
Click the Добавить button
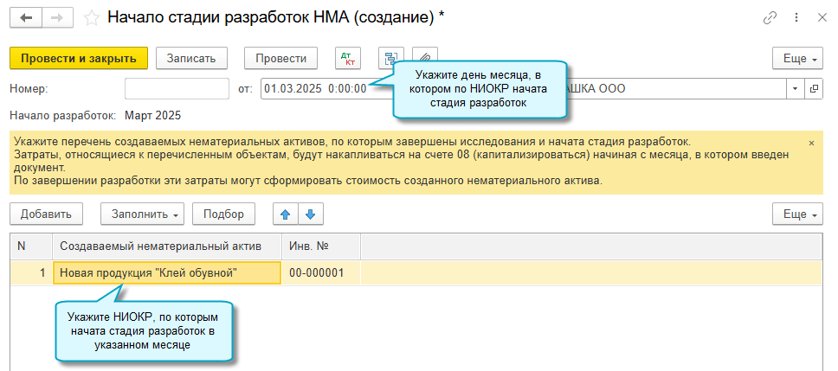coord(46,214)
